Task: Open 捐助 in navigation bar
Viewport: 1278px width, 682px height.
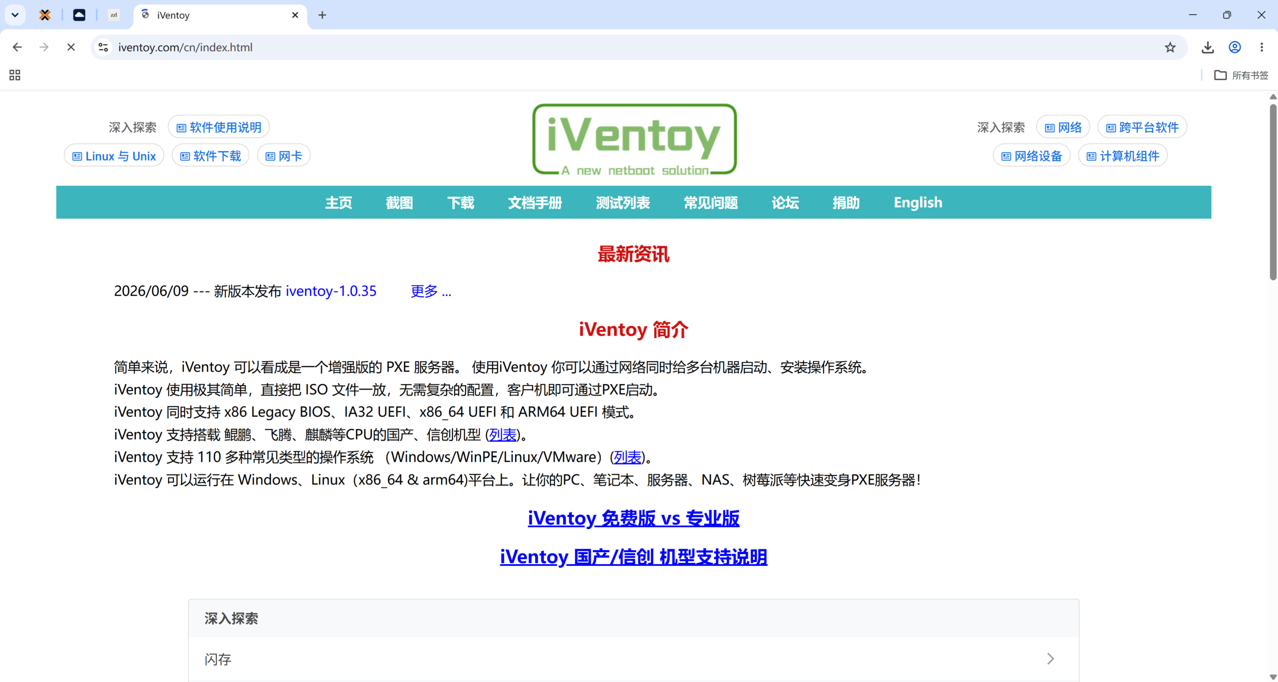Action: pyautogui.click(x=846, y=203)
